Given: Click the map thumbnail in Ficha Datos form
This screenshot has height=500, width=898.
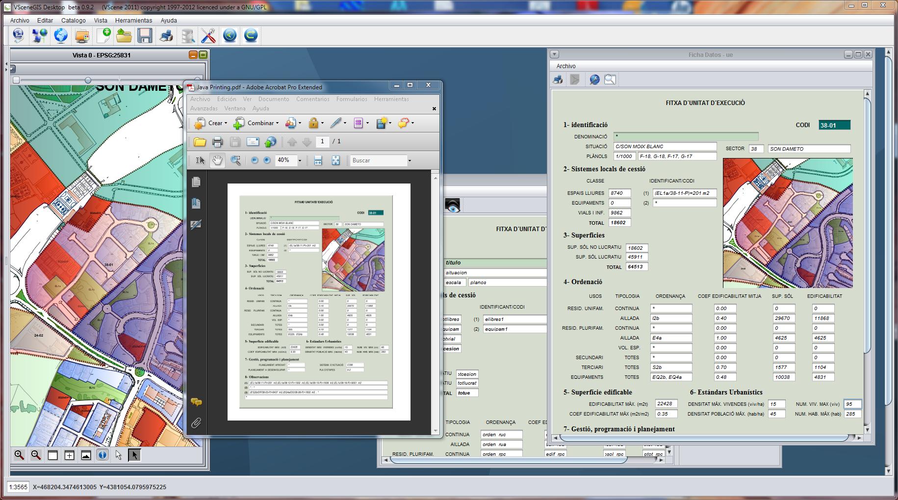Looking at the screenshot, I should [x=788, y=223].
